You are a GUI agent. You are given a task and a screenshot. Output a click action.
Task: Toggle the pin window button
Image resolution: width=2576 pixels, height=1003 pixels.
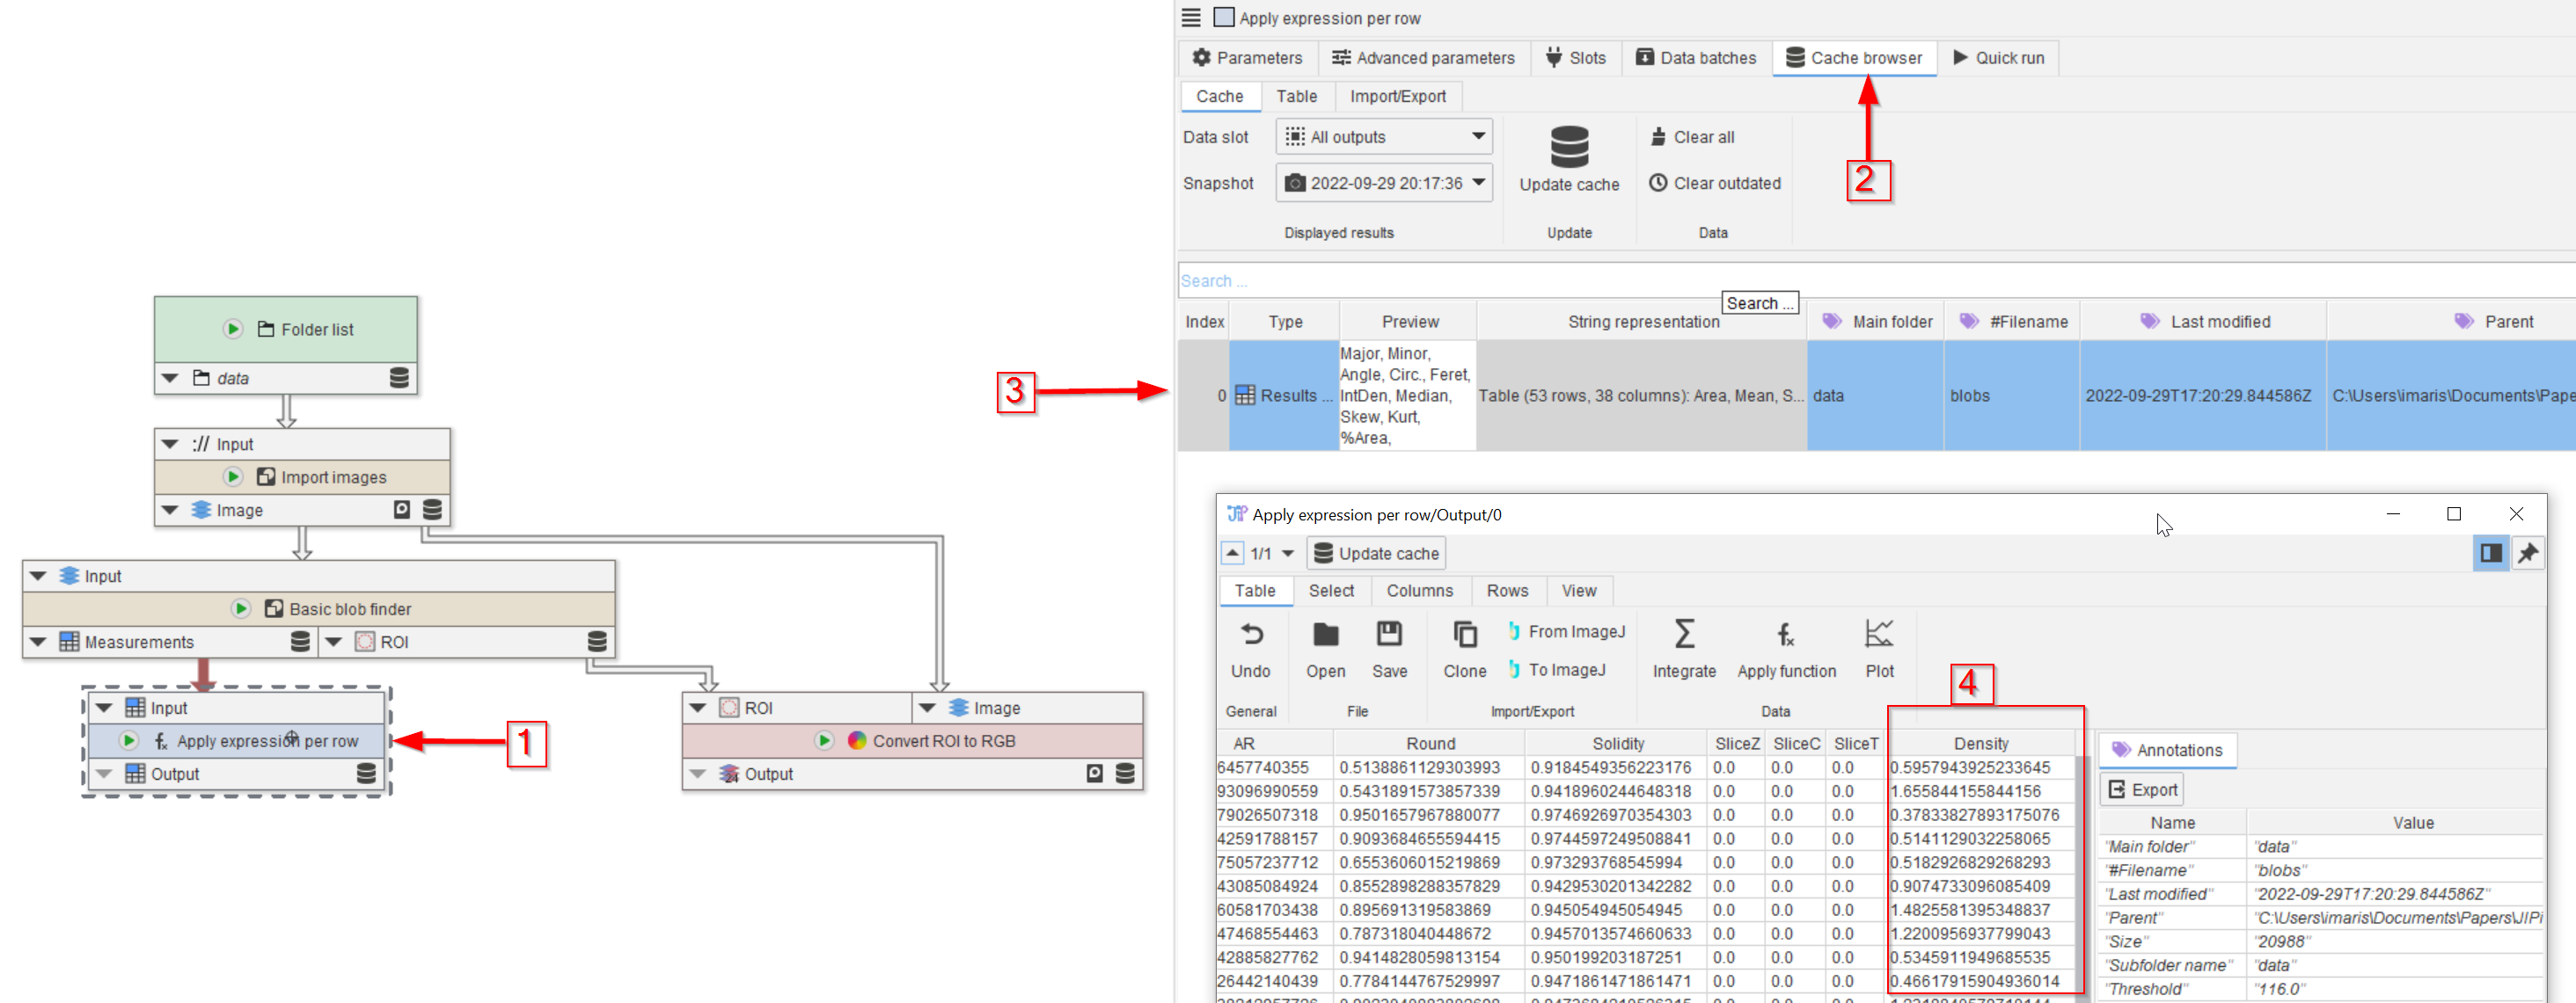pyautogui.click(x=2527, y=552)
